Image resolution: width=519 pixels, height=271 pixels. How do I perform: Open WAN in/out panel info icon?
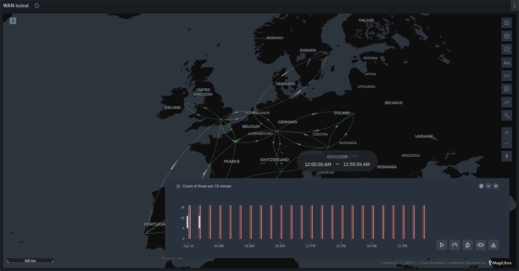pos(37,6)
